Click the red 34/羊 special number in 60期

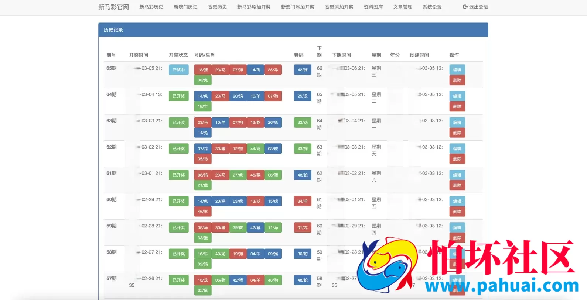[x=303, y=201]
